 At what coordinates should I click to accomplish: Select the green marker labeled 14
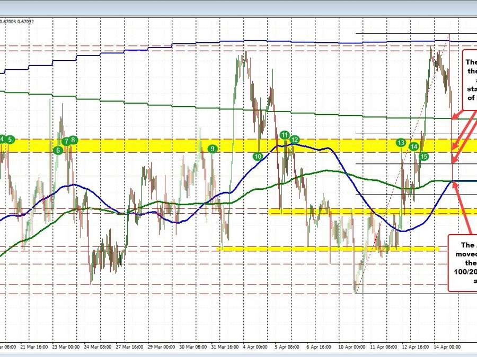pyautogui.click(x=414, y=147)
